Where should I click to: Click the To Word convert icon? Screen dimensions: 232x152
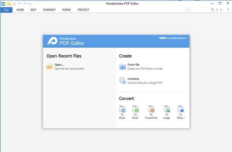[x=122, y=109]
